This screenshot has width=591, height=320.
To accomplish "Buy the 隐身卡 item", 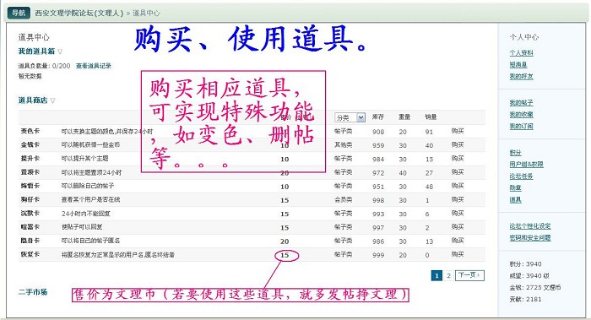I will 458,241.
